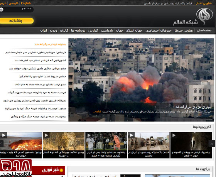This screenshot has height=177, width=216.
Task: Open the ویدیو menu item
Action: click(x=53, y=30)
